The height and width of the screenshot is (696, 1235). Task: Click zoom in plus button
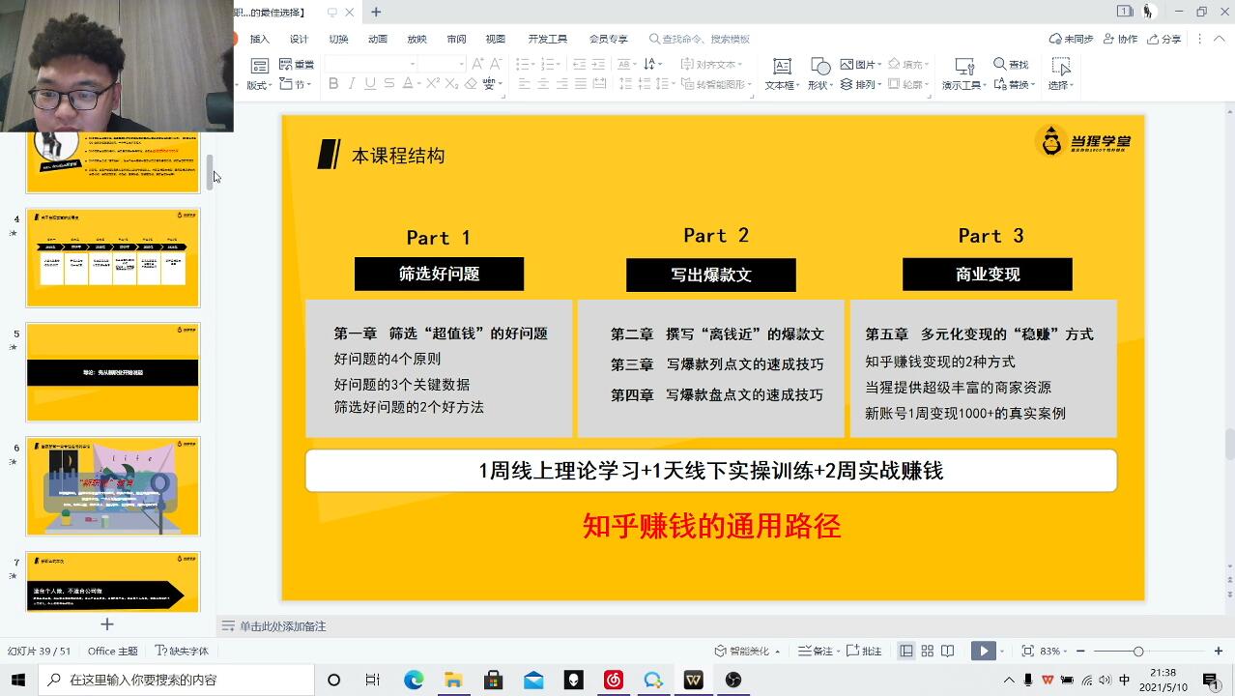pyautogui.click(x=1219, y=651)
